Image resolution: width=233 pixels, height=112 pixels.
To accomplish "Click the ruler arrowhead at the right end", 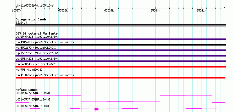I will click(x=225, y=8).
